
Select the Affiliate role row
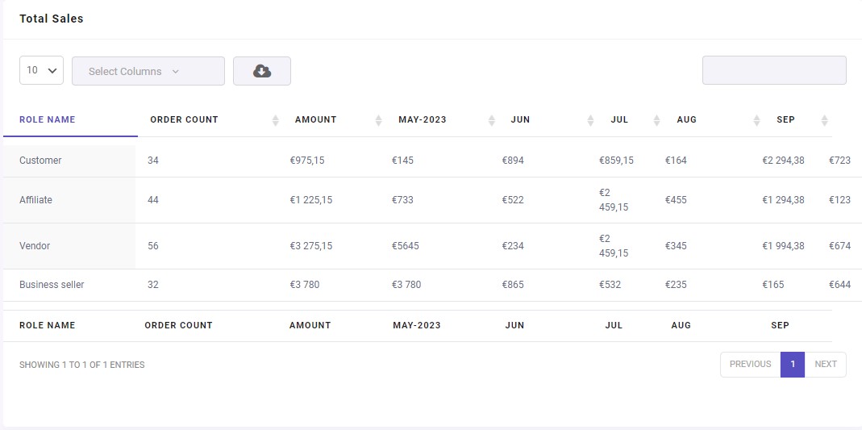432,200
